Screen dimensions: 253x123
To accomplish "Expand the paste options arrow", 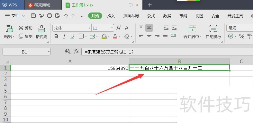I will tap(14, 37).
